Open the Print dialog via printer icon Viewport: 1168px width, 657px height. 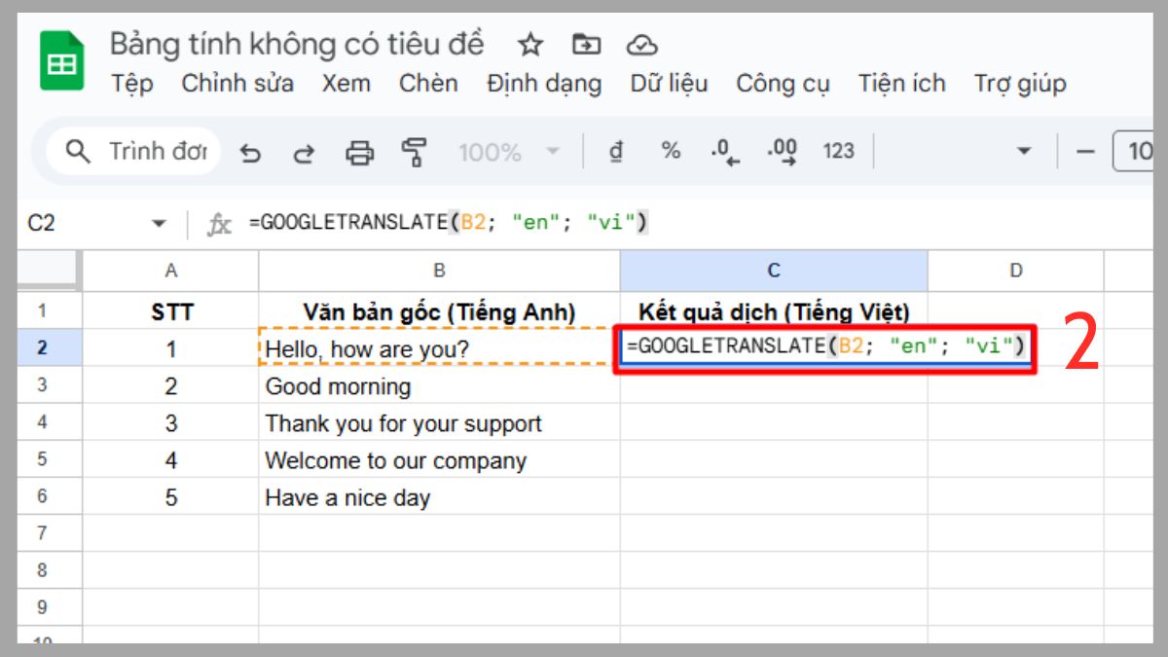(x=361, y=152)
